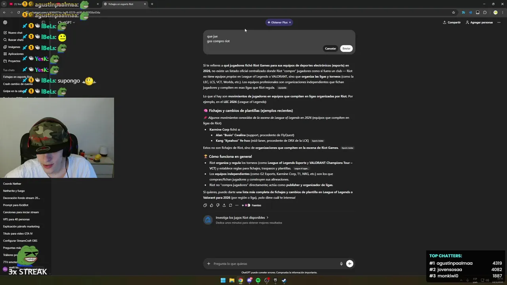Screen dimensions: 507x285
Task: Click the 7TV extension icon
Action: tap(463, 12)
